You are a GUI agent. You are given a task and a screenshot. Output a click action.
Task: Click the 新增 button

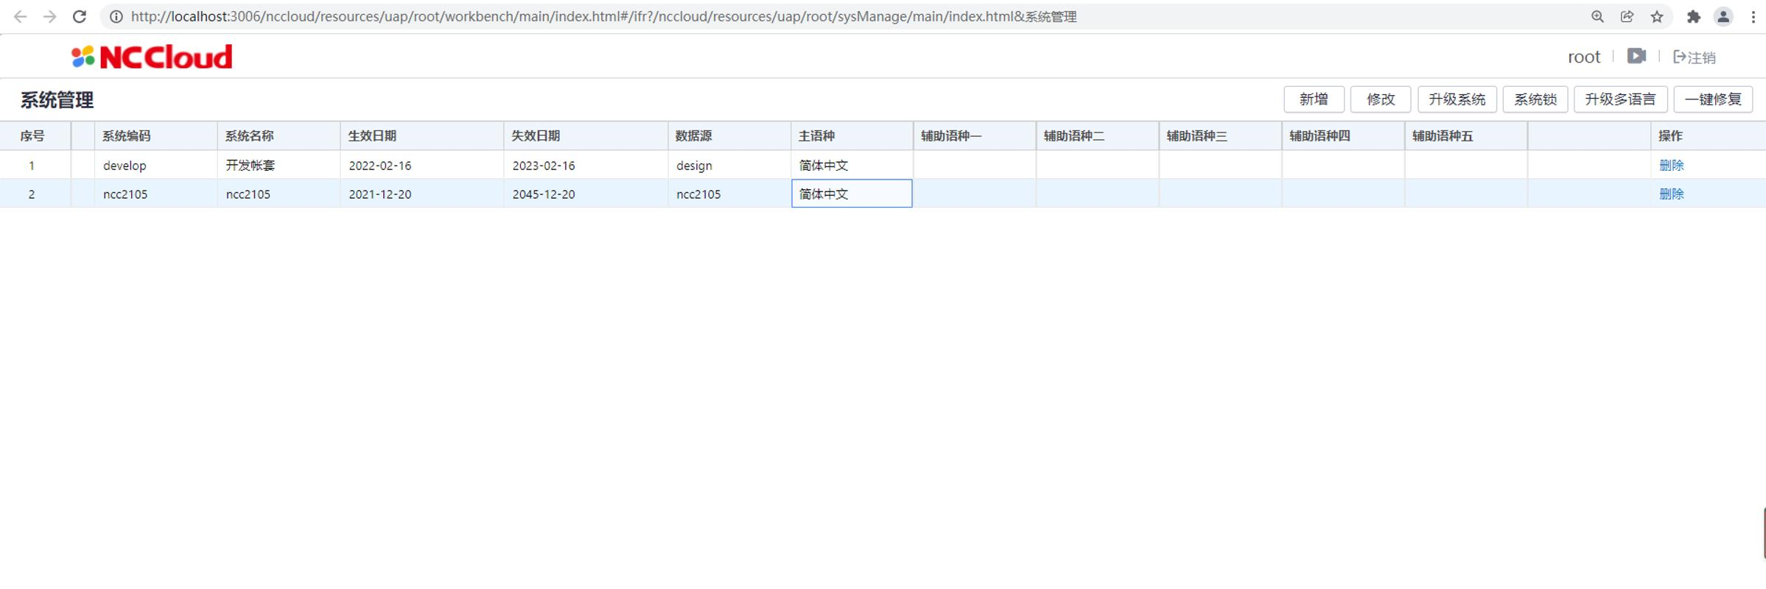coord(1314,99)
